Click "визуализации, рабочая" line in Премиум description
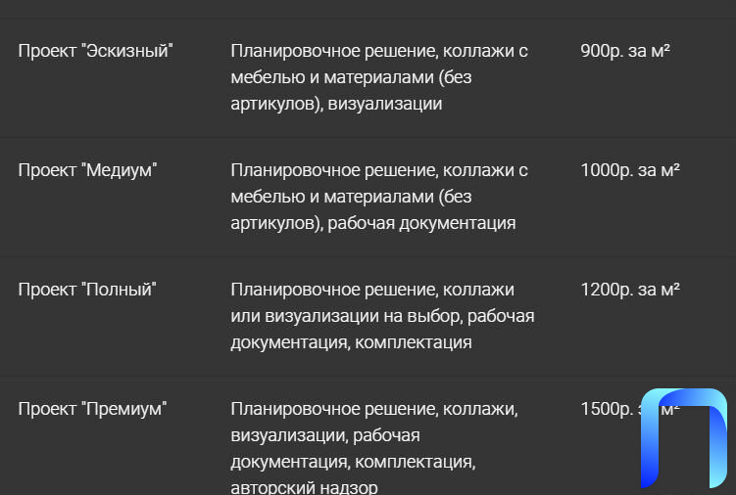The image size is (736, 495). [325, 436]
